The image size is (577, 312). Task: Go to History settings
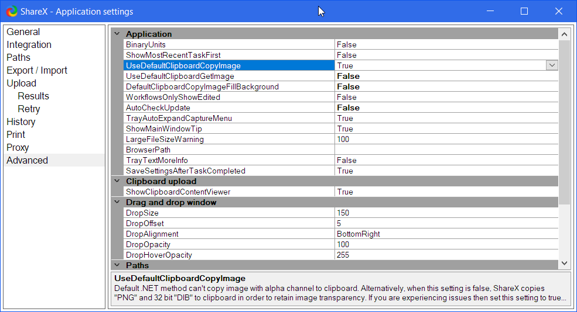pos(21,122)
